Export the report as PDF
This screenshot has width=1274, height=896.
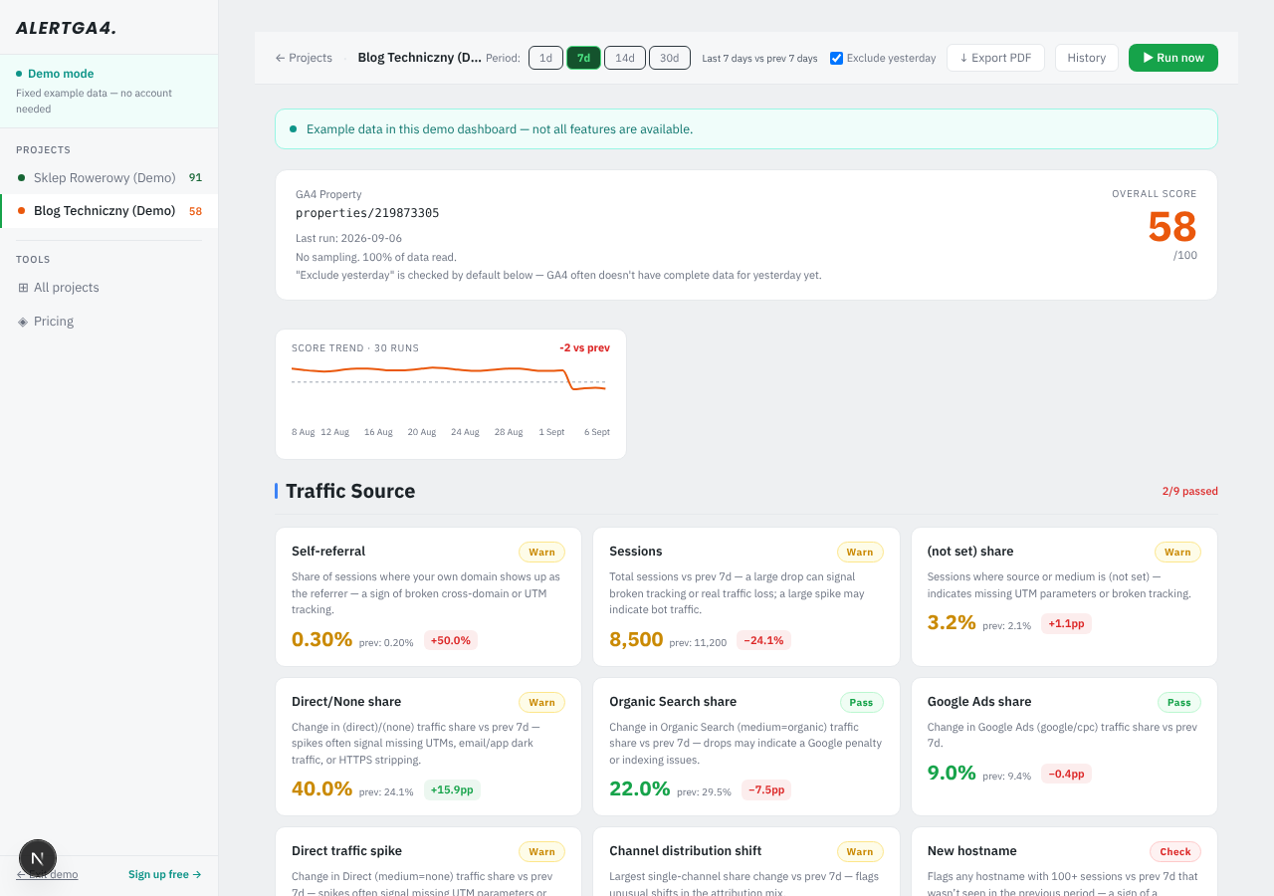(x=995, y=58)
